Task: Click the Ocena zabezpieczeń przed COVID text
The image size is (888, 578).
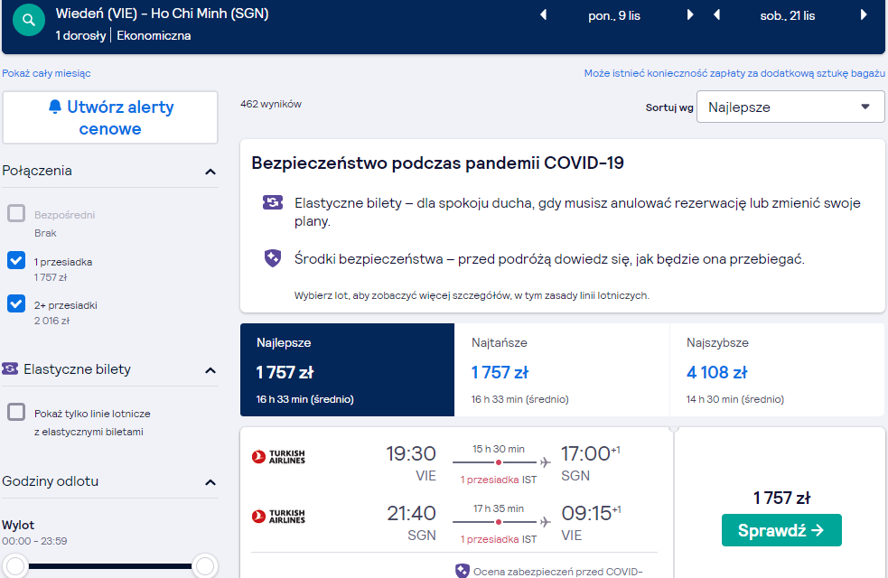Action: pos(558,572)
